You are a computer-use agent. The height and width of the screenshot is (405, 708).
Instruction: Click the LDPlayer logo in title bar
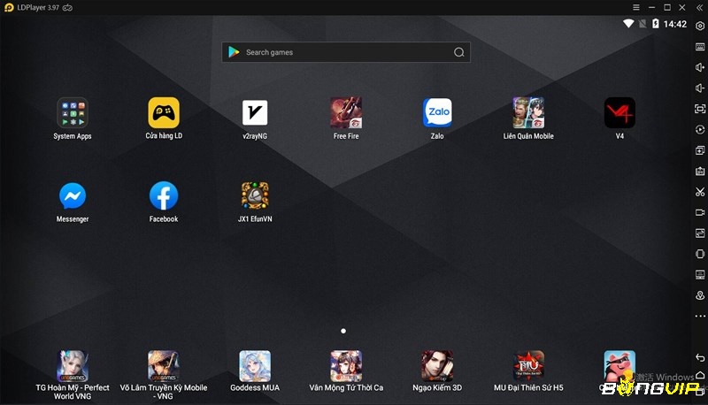[9, 8]
